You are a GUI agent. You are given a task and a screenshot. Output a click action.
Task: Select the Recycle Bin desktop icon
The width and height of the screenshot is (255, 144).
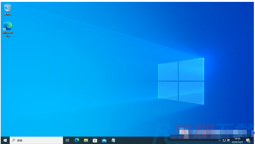pyautogui.click(x=7, y=7)
